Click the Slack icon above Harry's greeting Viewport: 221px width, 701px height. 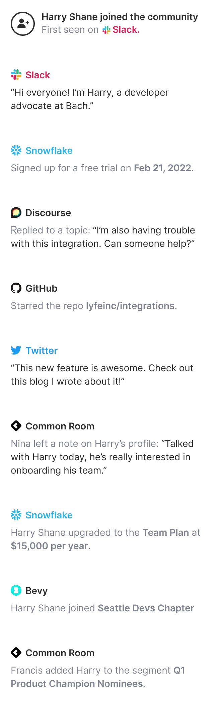click(16, 75)
